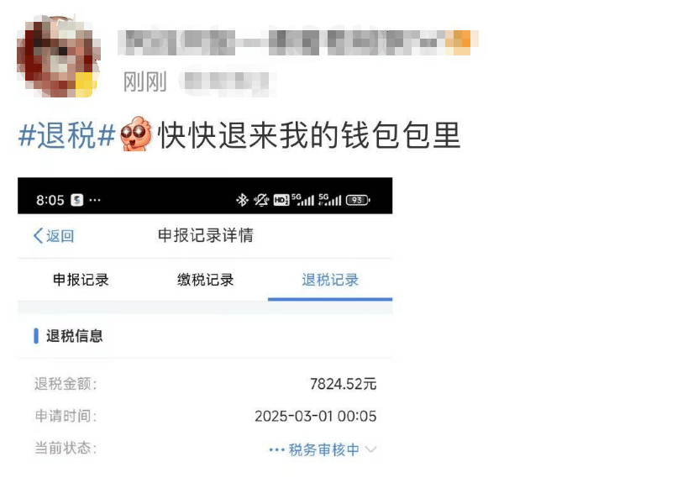The width and height of the screenshot is (693, 483).
Task: Tap the battery 93 indicator
Action: [x=358, y=200]
